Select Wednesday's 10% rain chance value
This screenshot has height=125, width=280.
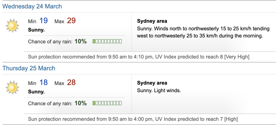80,42
